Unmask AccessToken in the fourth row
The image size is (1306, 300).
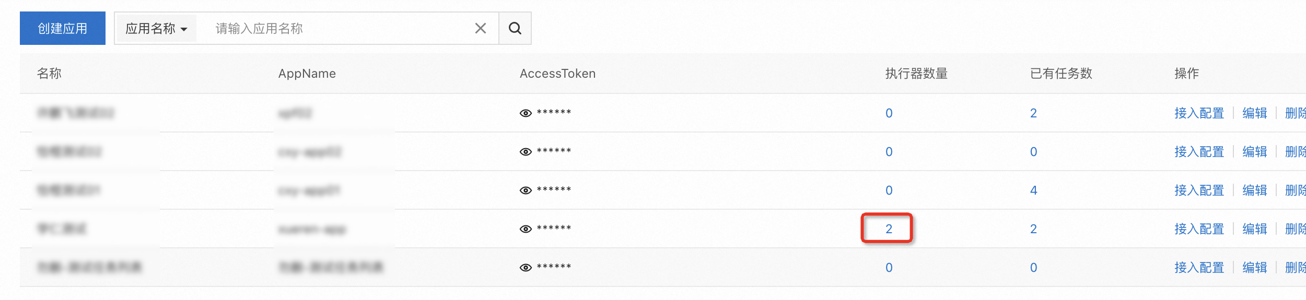[x=526, y=229]
